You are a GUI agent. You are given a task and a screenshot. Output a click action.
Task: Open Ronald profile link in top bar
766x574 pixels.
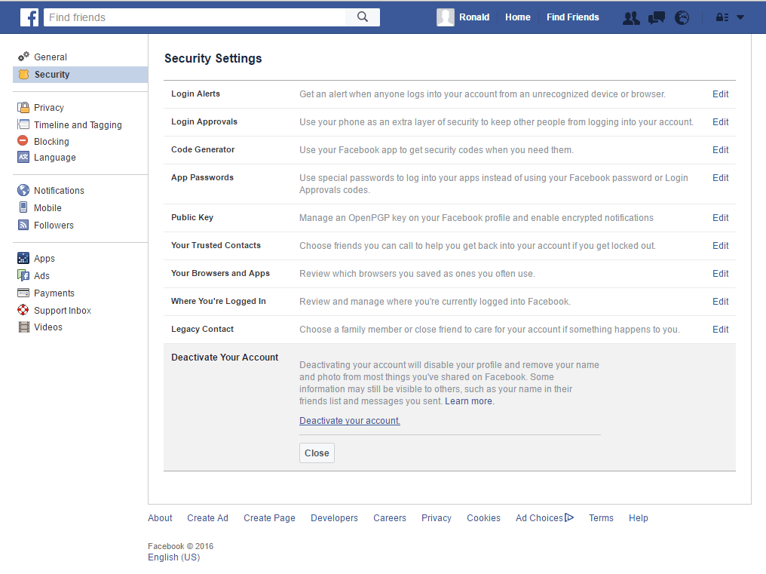[474, 17]
